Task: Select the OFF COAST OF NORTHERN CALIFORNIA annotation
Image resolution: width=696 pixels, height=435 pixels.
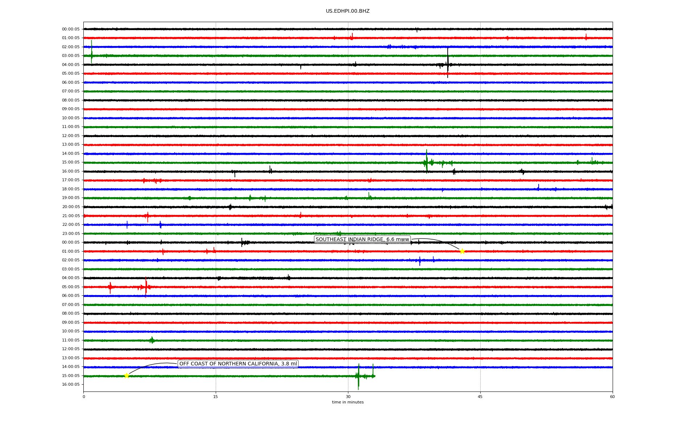Action: [238, 364]
